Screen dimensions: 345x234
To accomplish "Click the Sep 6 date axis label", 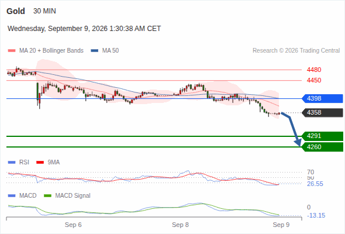I will click(x=73, y=225).
